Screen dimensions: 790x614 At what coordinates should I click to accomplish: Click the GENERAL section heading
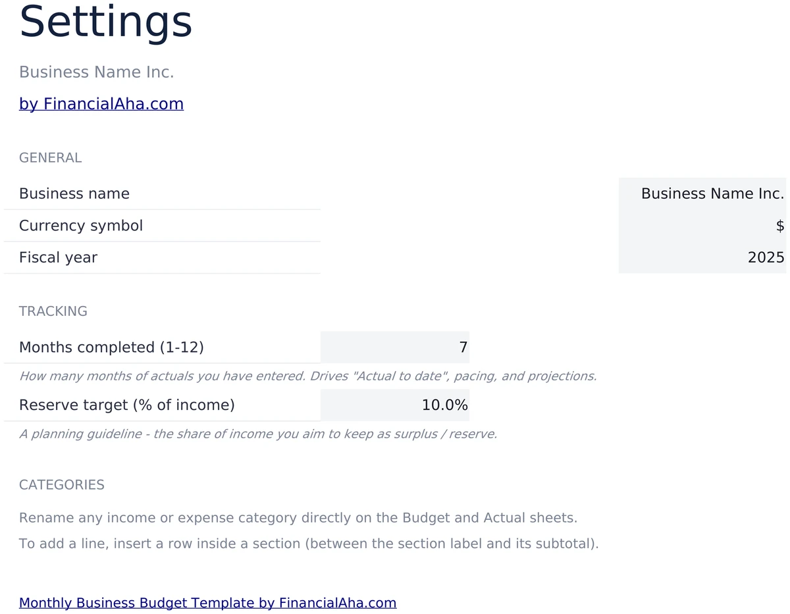[51, 158]
